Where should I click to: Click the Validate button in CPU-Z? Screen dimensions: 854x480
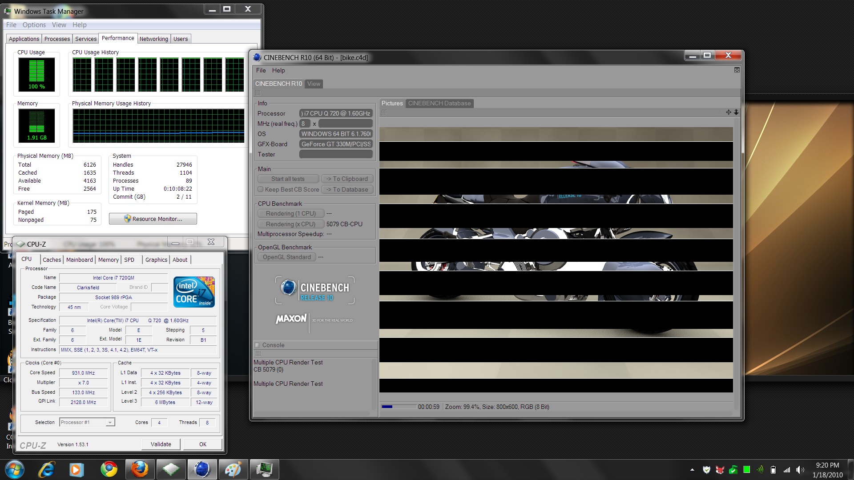pos(161,444)
